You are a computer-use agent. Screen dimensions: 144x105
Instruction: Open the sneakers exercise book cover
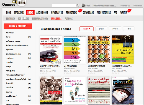(x=75, y=91)
